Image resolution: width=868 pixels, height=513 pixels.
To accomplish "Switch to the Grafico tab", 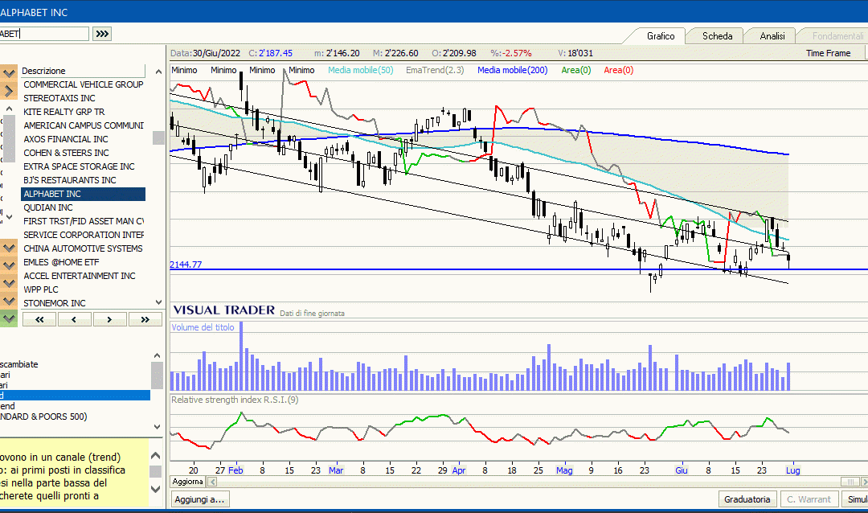I will tap(661, 36).
